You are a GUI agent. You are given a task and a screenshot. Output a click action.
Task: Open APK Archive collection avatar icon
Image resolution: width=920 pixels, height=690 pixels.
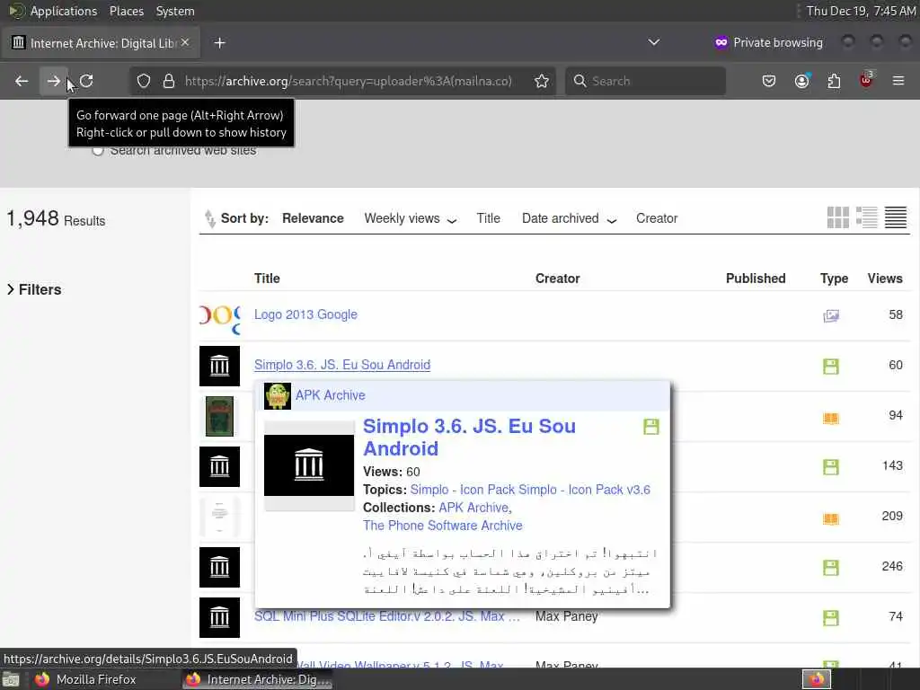[x=278, y=396]
